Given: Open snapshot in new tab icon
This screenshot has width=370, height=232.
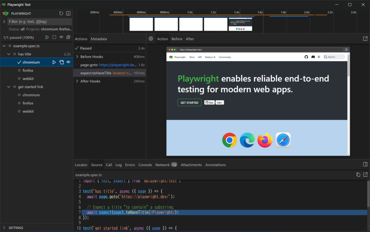Looking at the screenshot, I should (365, 39).
